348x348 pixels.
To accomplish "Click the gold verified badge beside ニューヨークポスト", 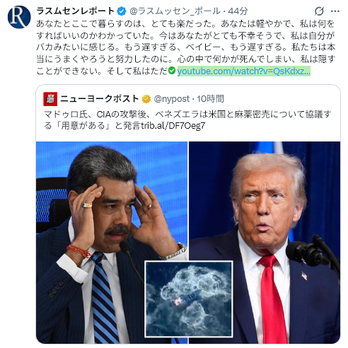I will 146,99.
